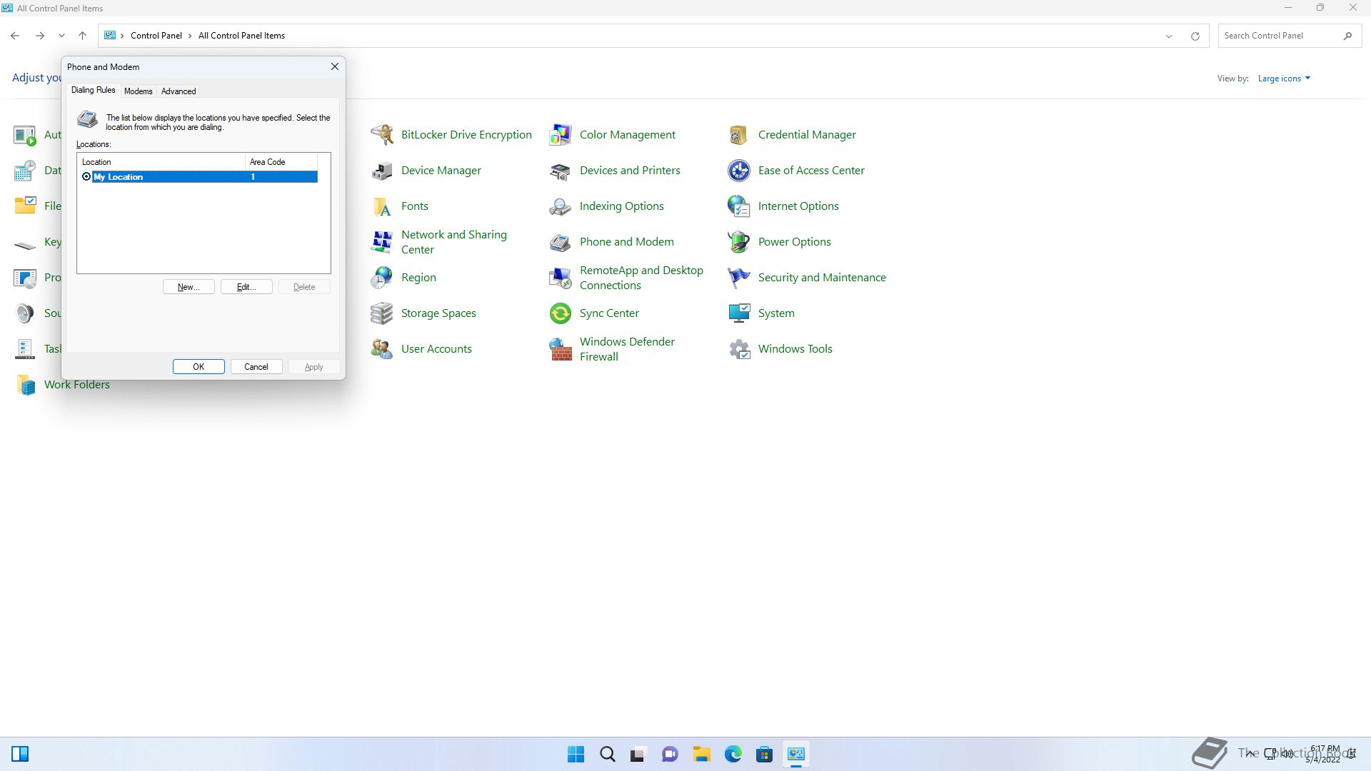Open Widgets button on taskbar
This screenshot has width=1371, height=771.
20,754
